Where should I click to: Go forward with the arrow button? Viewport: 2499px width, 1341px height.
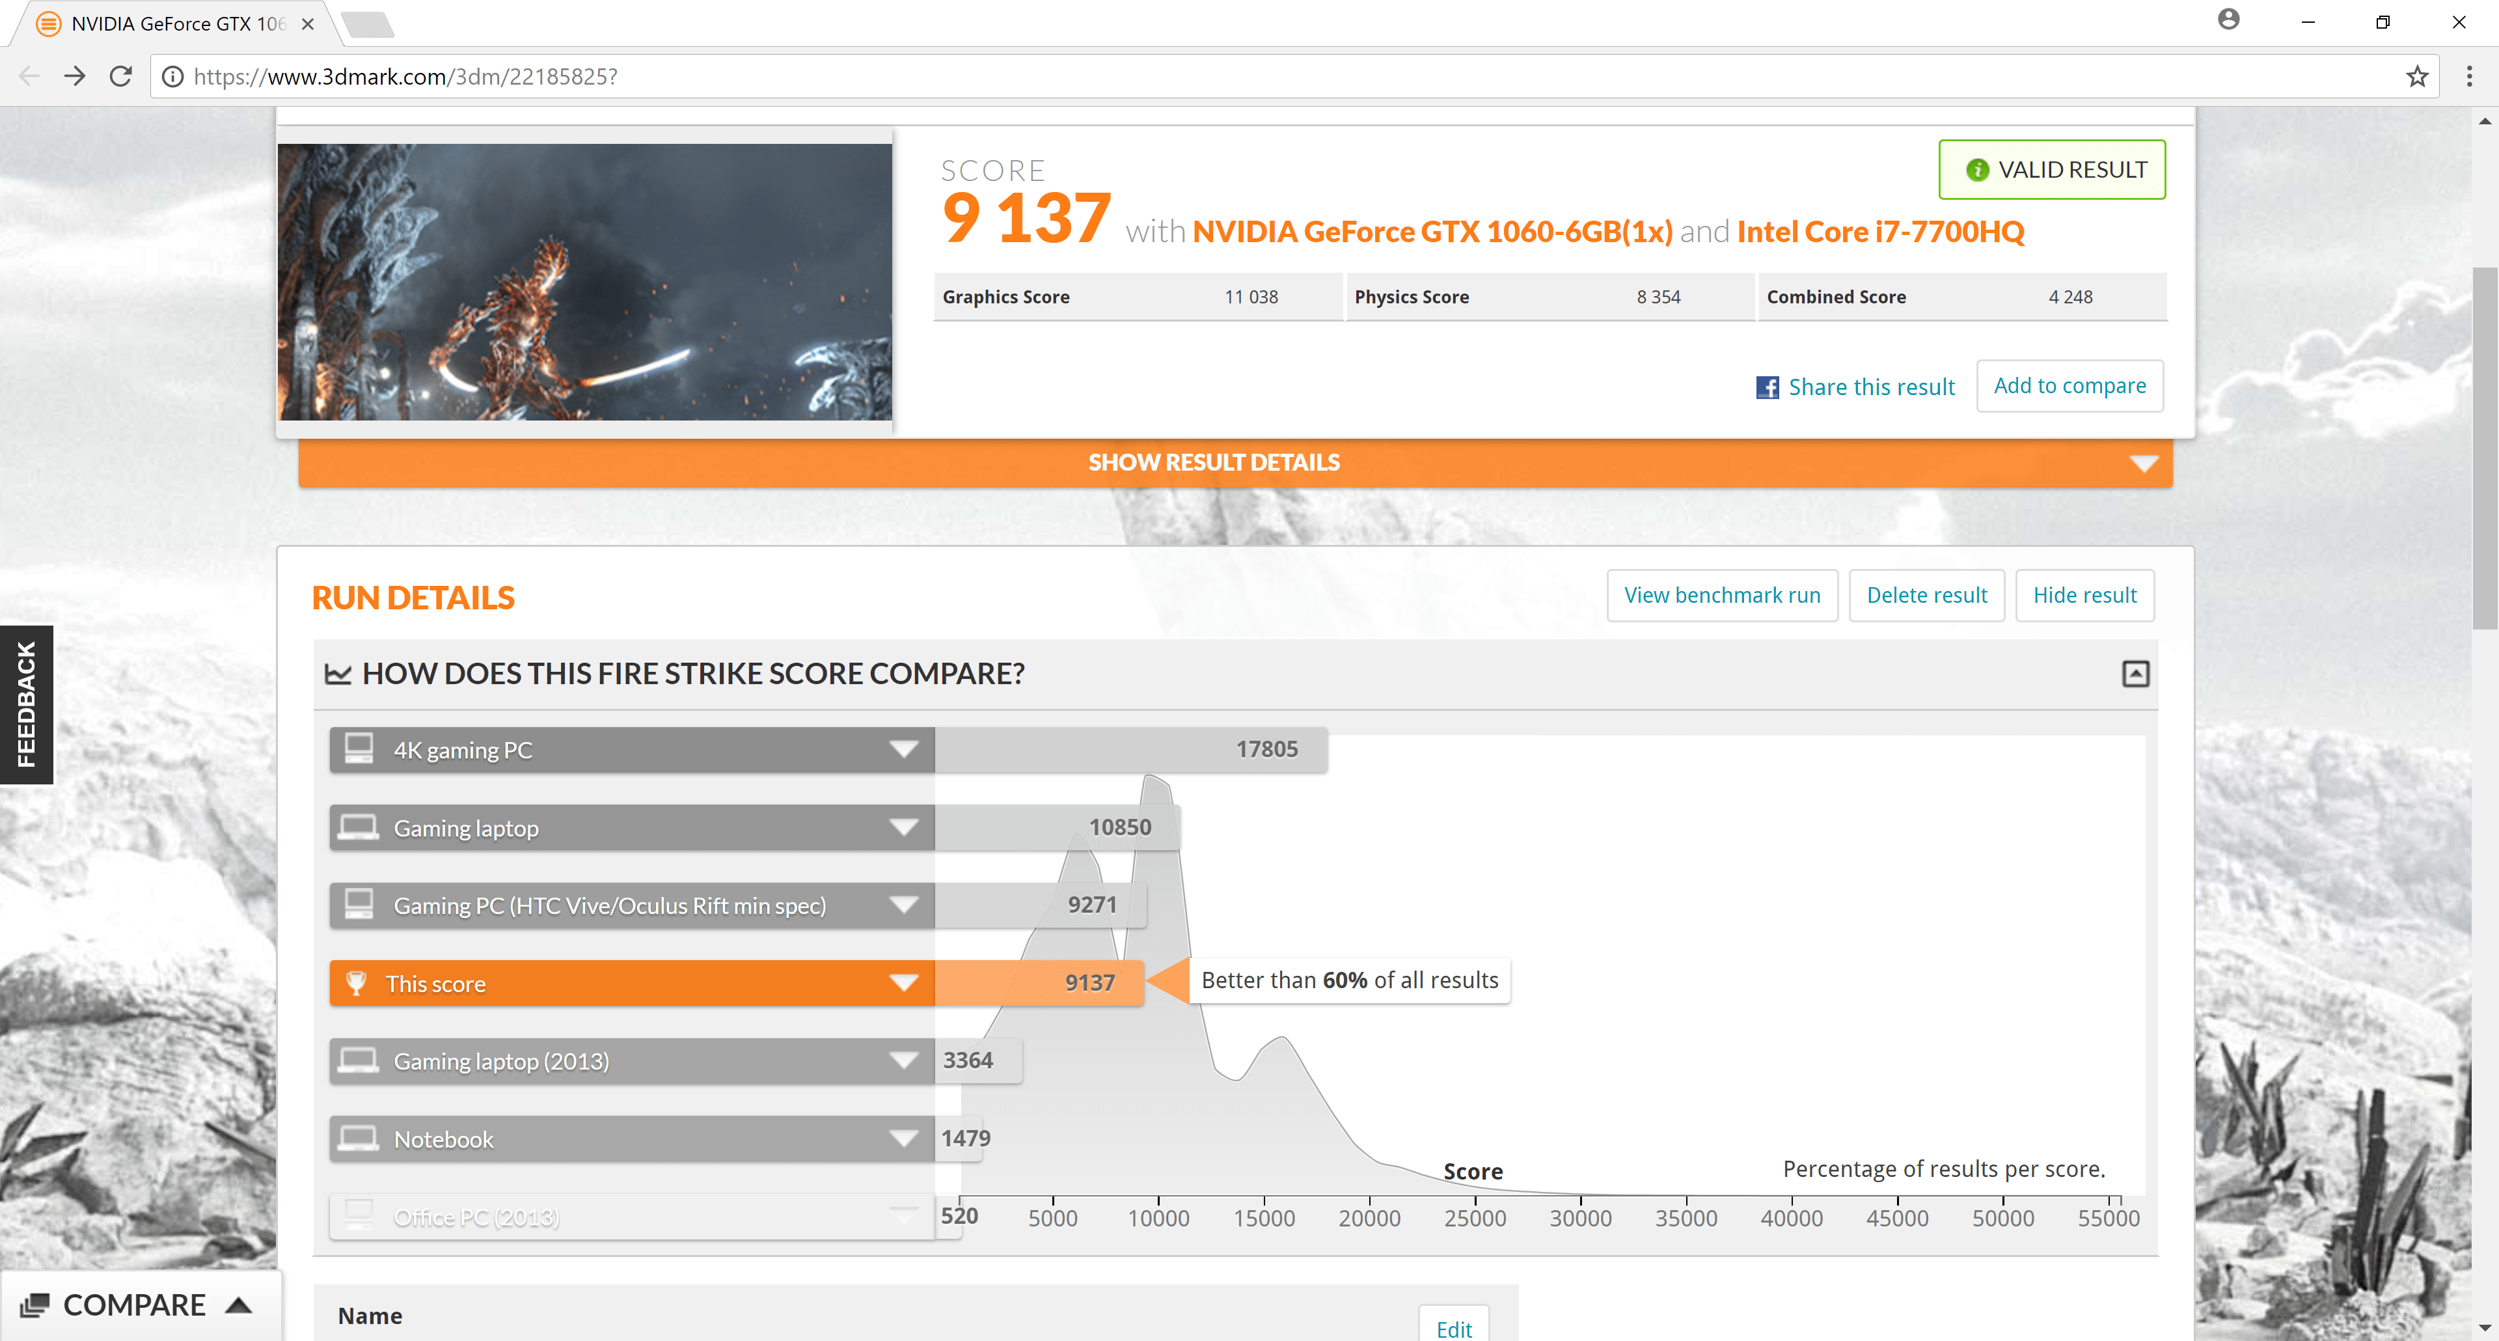pos(75,77)
